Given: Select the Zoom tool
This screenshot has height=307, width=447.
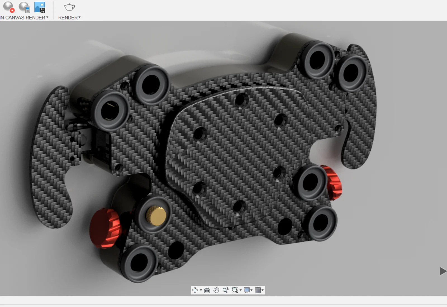Looking at the screenshot, I should 225,290.
